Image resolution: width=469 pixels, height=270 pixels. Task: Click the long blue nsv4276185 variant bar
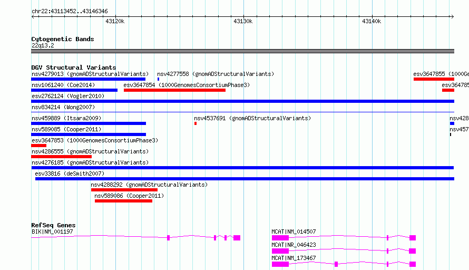242,168
